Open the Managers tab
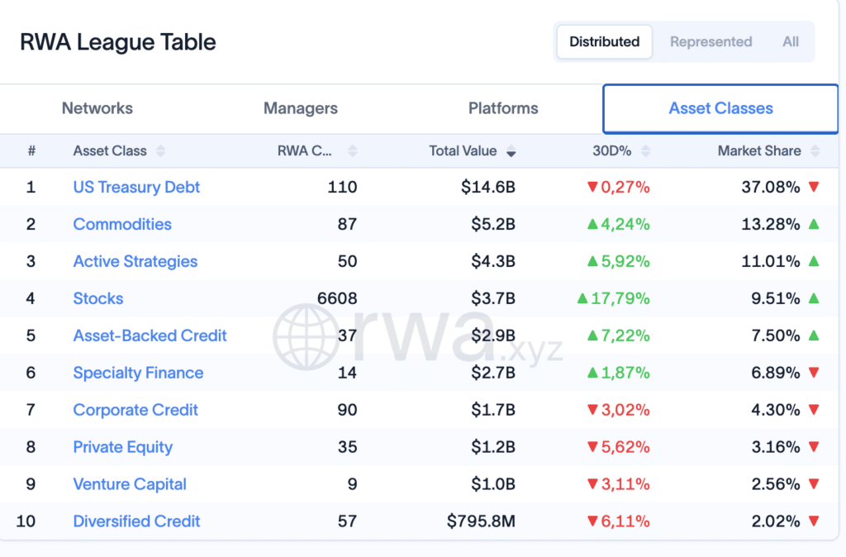The image size is (846, 557). (301, 108)
